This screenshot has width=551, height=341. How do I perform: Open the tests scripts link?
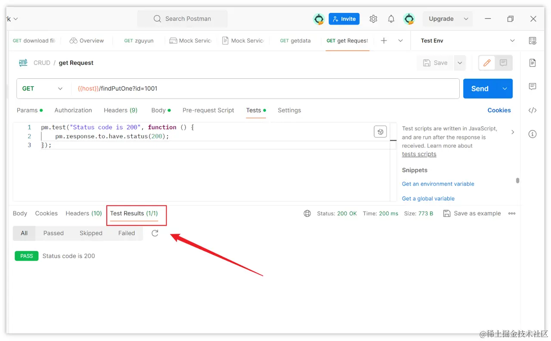[419, 154]
